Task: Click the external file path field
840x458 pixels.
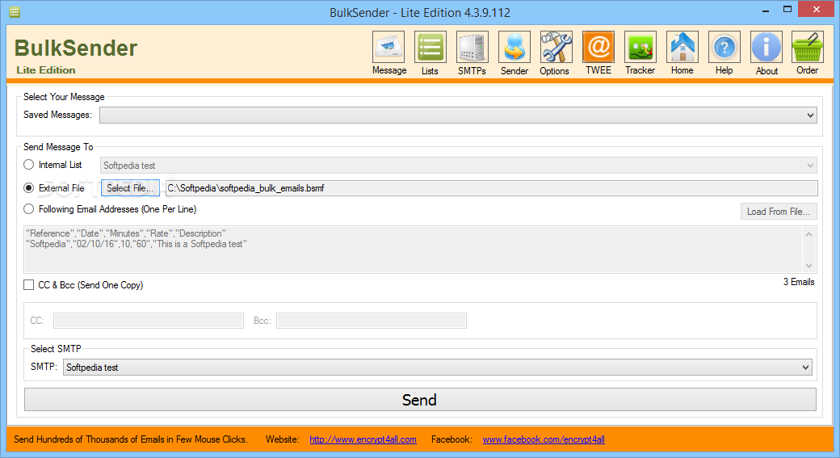Action: 491,188
